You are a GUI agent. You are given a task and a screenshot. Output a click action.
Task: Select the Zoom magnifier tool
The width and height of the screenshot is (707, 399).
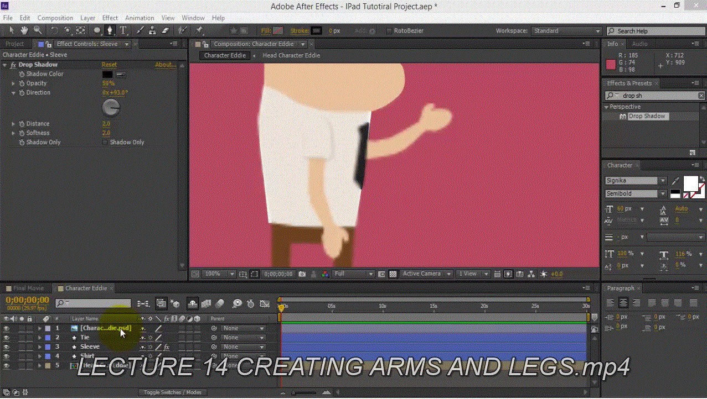(x=38, y=30)
